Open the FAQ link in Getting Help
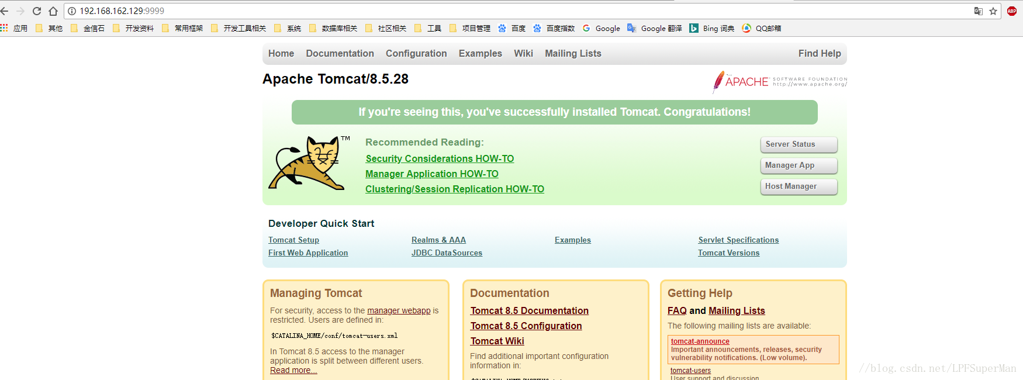 [x=677, y=310]
